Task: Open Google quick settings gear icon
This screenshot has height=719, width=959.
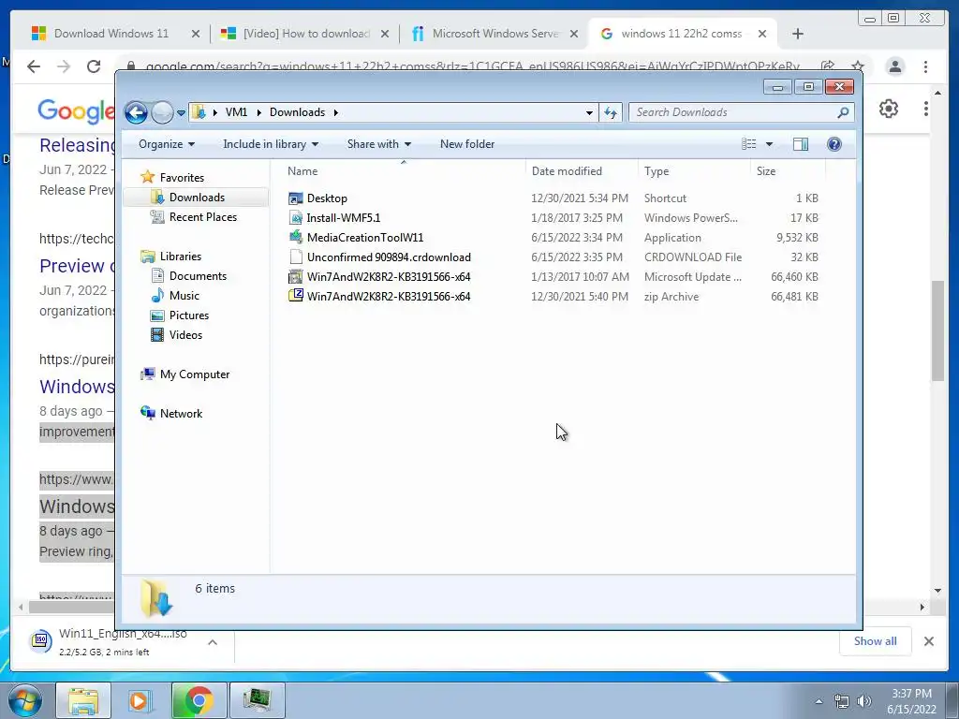Action: tap(889, 109)
